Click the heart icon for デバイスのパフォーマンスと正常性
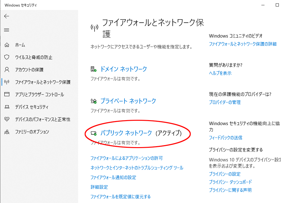Image resolution: width=281 pixels, height=203 pixels. pyautogui.click(x=7, y=119)
